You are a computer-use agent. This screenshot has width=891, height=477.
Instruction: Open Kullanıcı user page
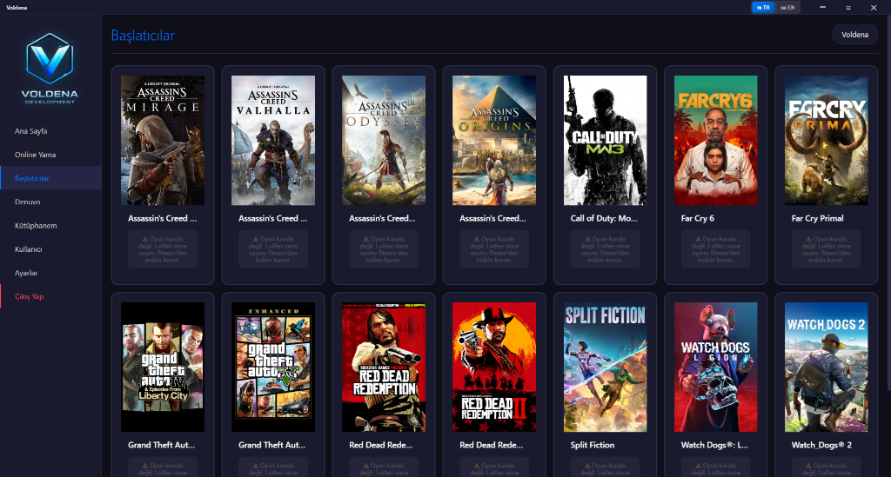[x=29, y=249]
